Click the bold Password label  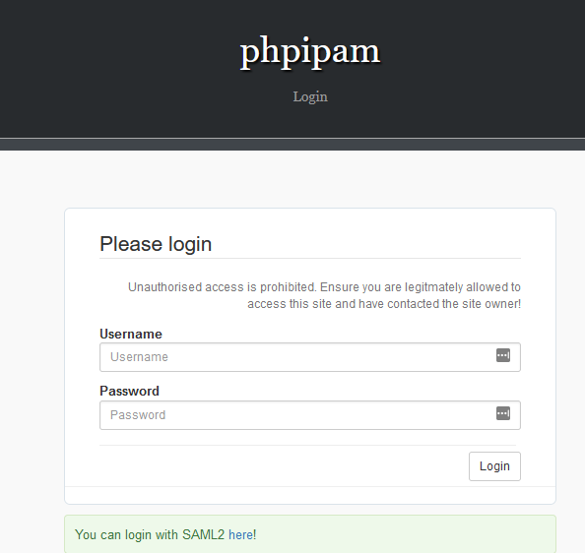pos(129,391)
